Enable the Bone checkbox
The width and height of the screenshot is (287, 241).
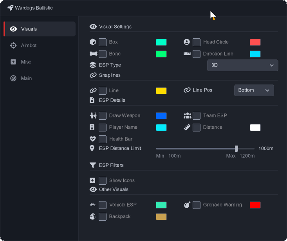click(x=103, y=54)
